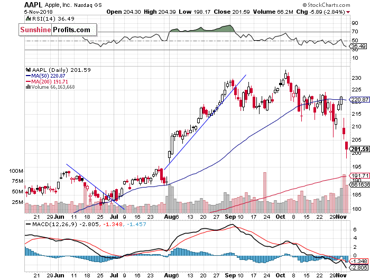Click the Sep label on price chart axis
The width and height of the screenshot is (370, 280).
coord(230,217)
